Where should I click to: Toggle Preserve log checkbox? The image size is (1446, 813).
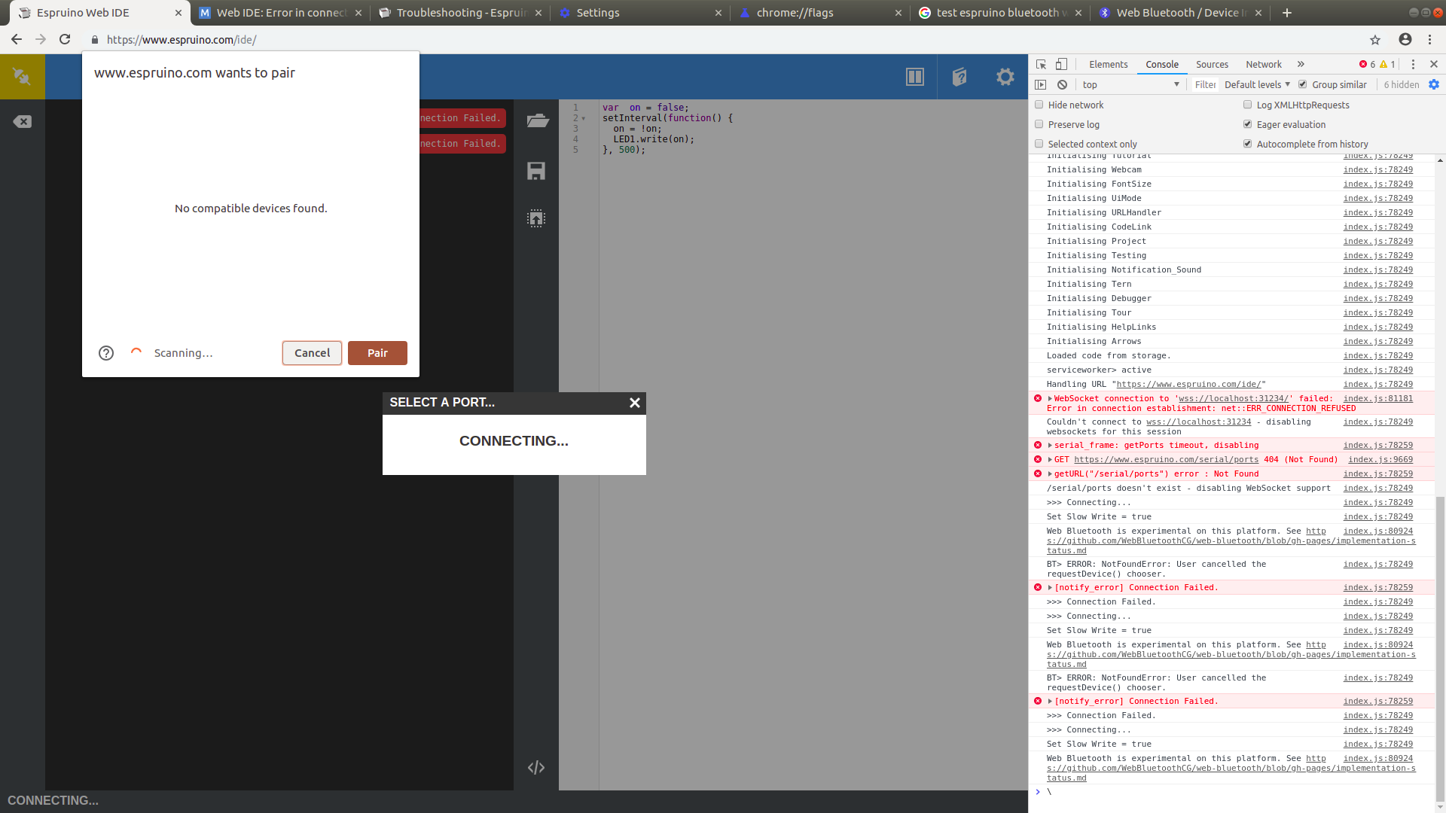click(1039, 124)
